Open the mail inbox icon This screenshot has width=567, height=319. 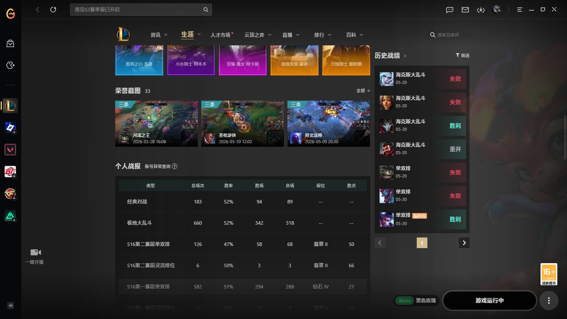465,10
